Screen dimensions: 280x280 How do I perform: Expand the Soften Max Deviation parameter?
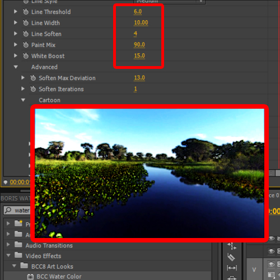[23, 78]
